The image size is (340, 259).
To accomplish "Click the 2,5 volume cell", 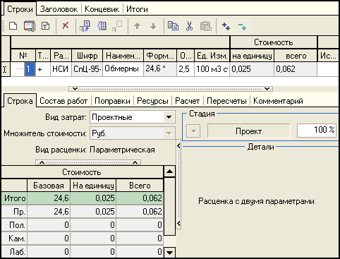I will click(186, 69).
